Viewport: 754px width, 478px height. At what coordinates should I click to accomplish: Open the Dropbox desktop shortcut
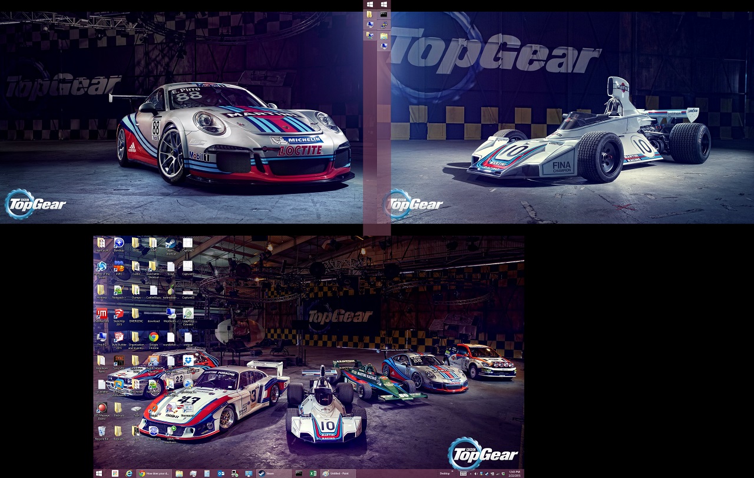point(188,363)
